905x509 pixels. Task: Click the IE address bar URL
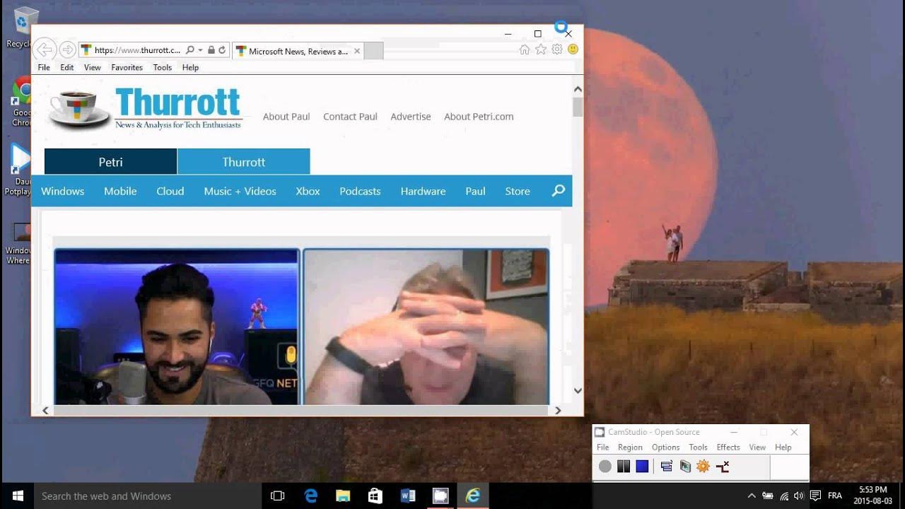pyautogui.click(x=137, y=50)
